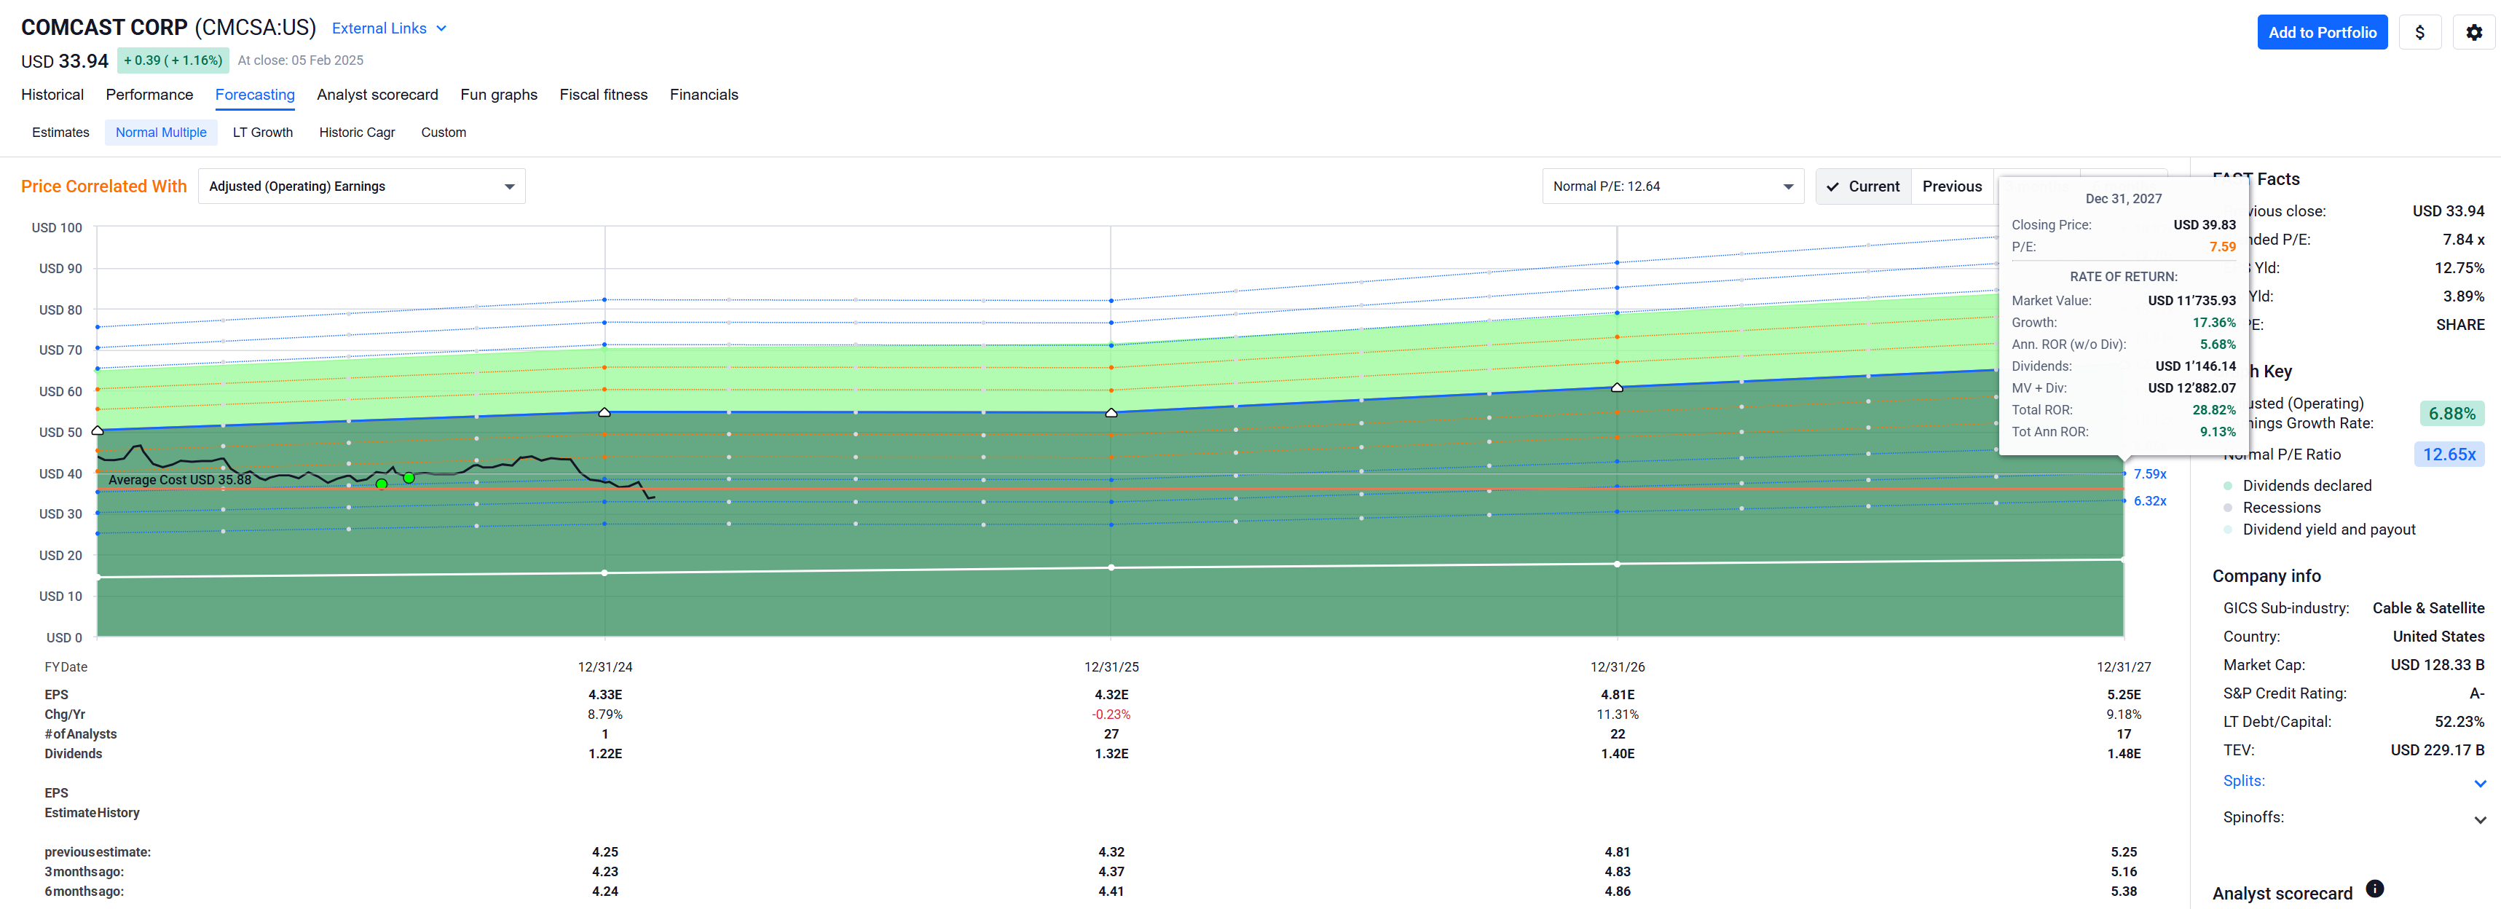Click the Average Cost USD 35.88 label
The image size is (2501, 909).
pyautogui.click(x=180, y=480)
